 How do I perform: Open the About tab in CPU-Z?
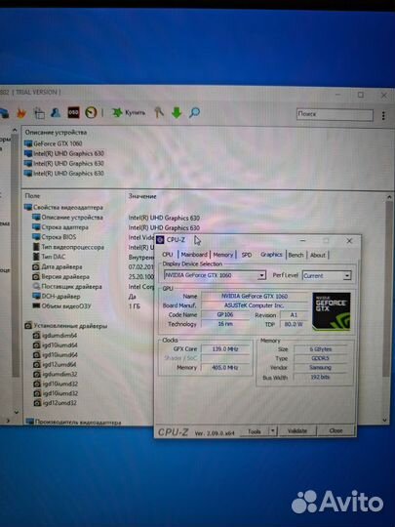[x=317, y=255]
